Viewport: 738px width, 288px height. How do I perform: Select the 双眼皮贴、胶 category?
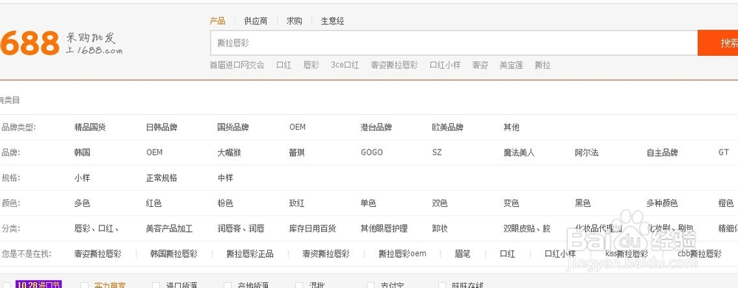click(x=527, y=229)
